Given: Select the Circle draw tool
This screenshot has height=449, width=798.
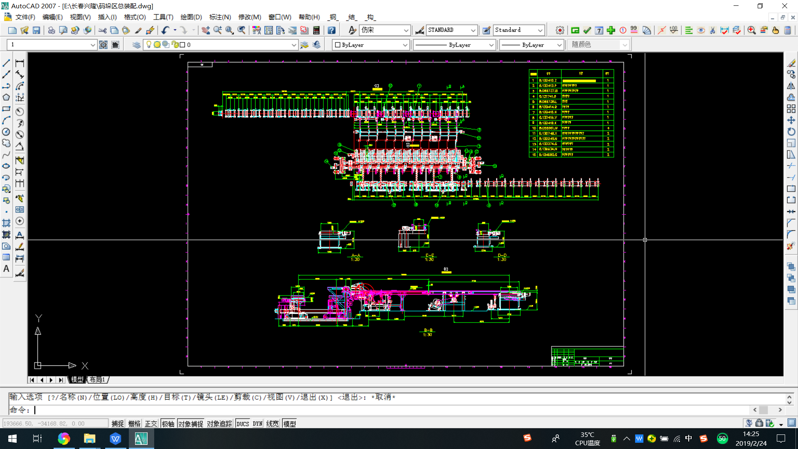Looking at the screenshot, I should coord(6,132).
